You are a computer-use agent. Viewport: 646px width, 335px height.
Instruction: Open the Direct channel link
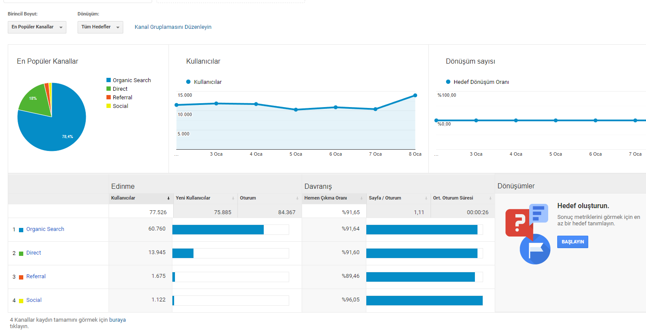[34, 253]
